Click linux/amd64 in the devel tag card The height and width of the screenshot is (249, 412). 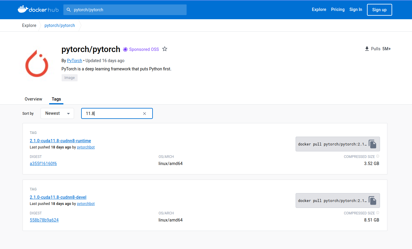point(171,220)
